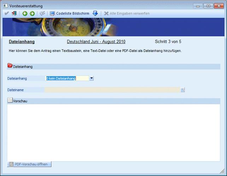Image resolution: width=227 pixels, height=176 pixels.
Task: Click the green forward arrow icon
Action: pyautogui.click(x=32, y=13)
